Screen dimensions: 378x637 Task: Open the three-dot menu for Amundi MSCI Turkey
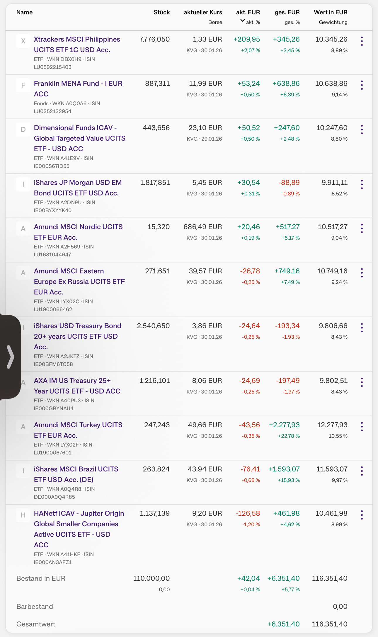pyautogui.click(x=362, y=427)
